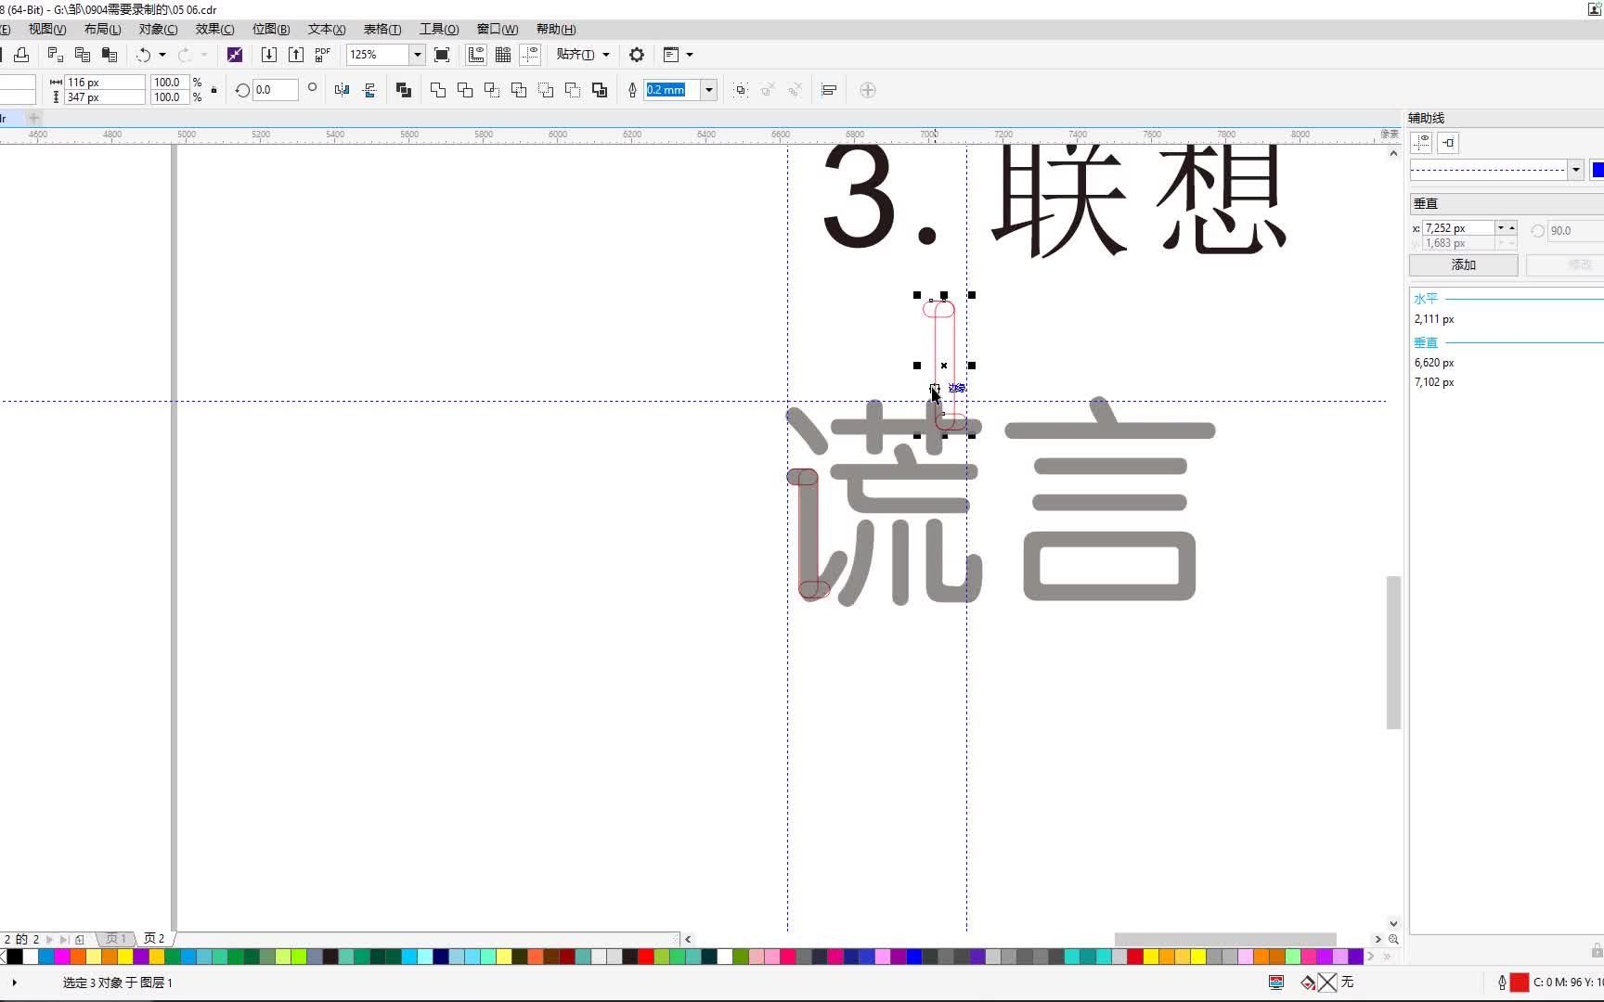Image resolution: width=1604 pixels, height=1002 pixels.
Task: Click the Front minus back icon
Action: click(546, 90)
